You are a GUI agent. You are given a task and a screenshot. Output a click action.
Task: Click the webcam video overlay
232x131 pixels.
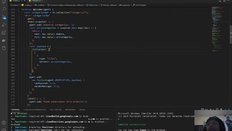pos(213,120)
